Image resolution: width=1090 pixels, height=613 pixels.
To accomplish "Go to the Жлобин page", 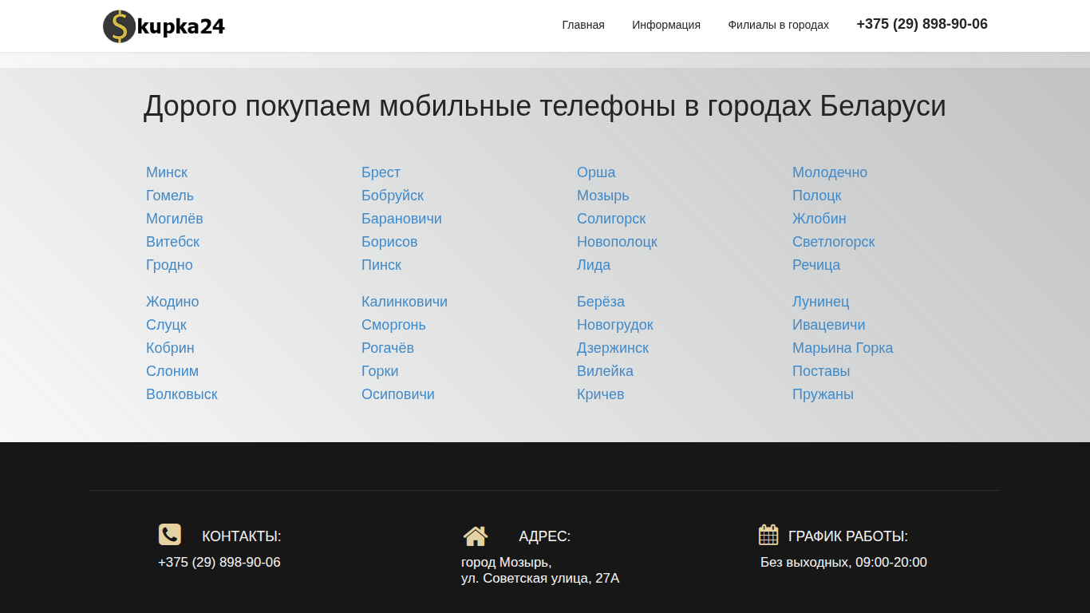I will coord(819,219).
